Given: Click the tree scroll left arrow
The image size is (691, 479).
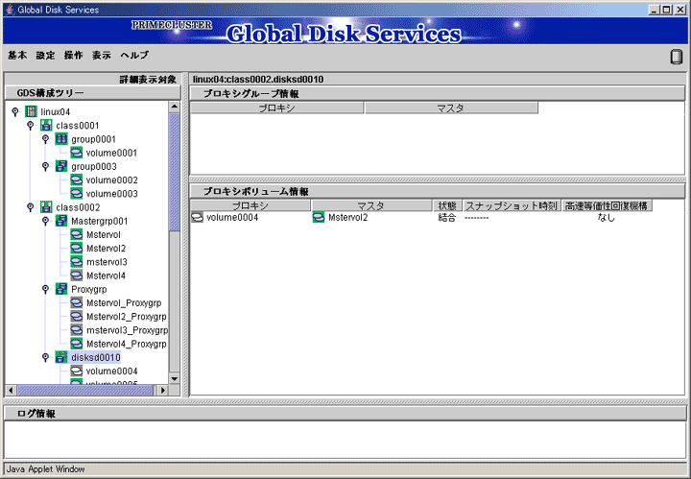Looking at the screenshot, I should point(12,390).
